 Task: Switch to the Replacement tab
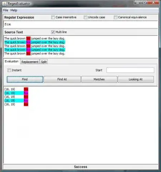[x=30, y=62]
